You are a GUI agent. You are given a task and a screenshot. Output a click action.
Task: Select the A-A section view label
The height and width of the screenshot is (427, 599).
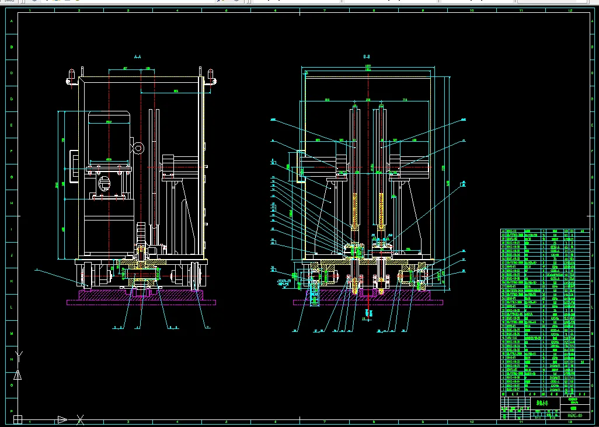(138, 57)
